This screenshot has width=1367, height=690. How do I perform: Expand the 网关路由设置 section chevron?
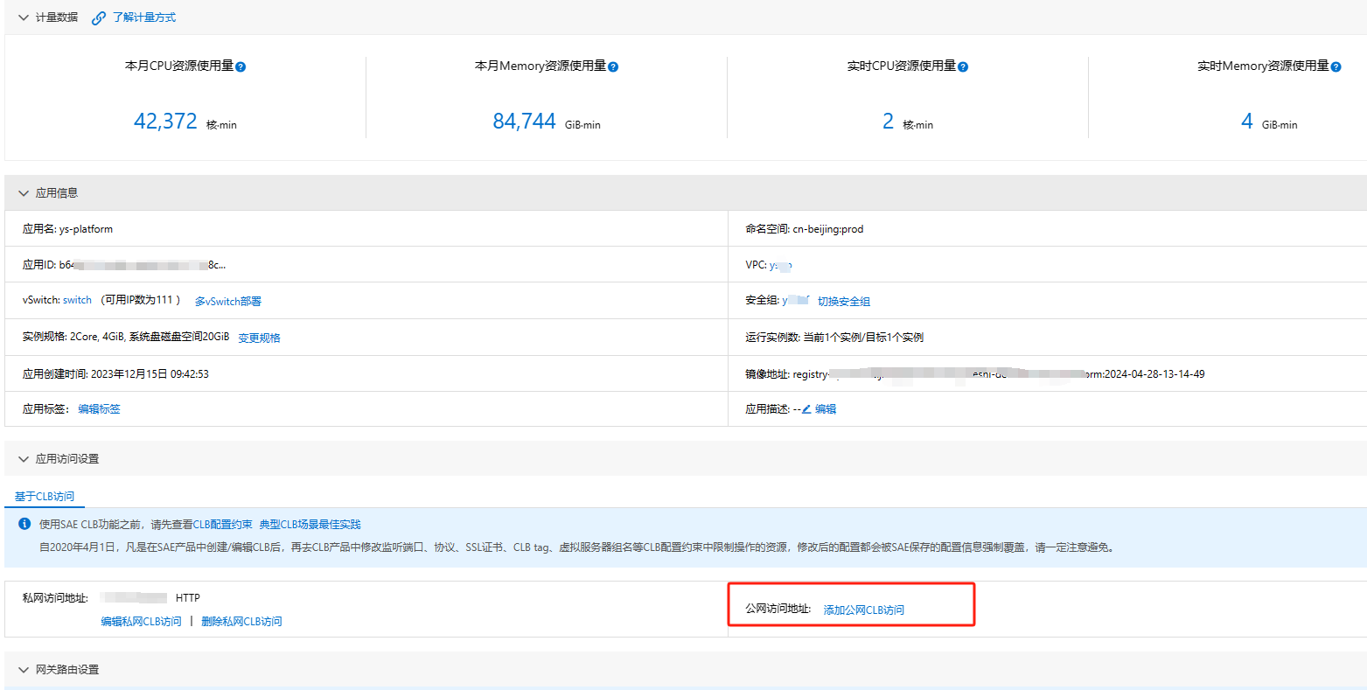[x=24, y=670]
